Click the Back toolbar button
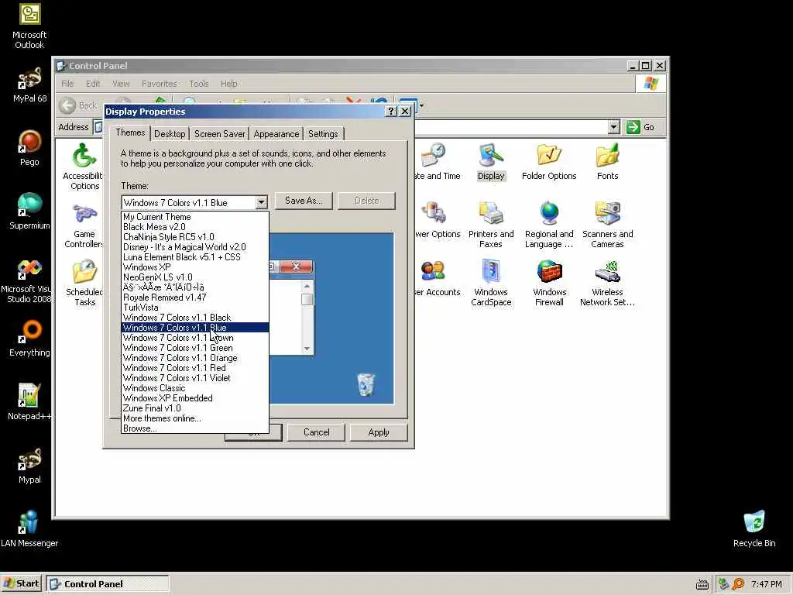793x595 pixels. [x=78, y=105]
